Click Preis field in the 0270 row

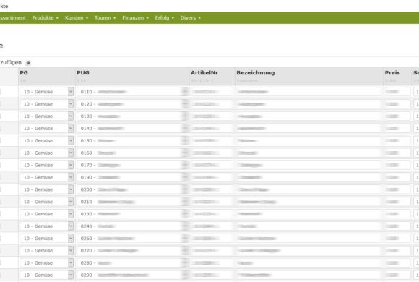tap(397, 251)
